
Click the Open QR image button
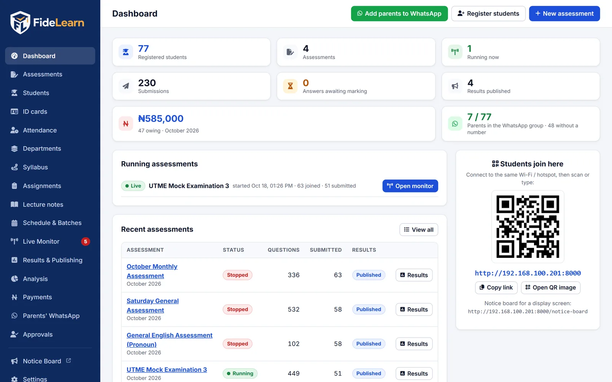click(x=551, y=288)
